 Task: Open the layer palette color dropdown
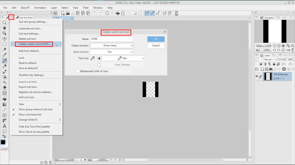click(x=259, y=59)
